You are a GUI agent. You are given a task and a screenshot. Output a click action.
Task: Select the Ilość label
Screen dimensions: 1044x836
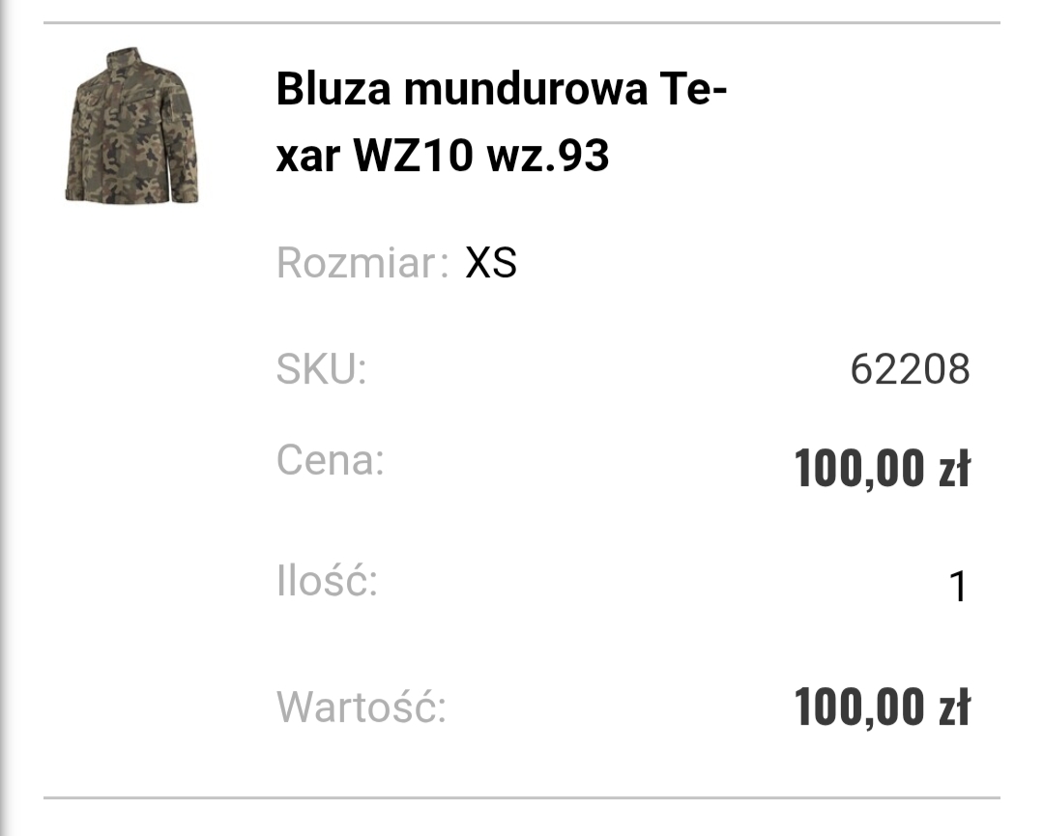(x=327, y=581)
